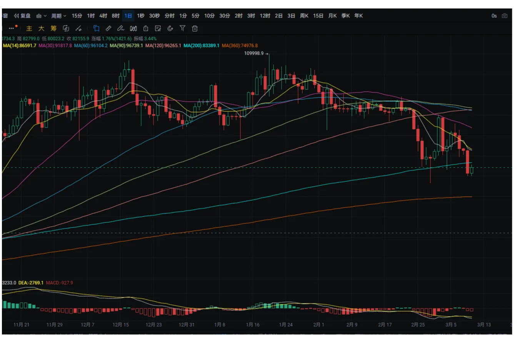Viewport: 520px width, 347px height.
Task: Click the candlestick pattern tool icon
Action: (133, 28)
